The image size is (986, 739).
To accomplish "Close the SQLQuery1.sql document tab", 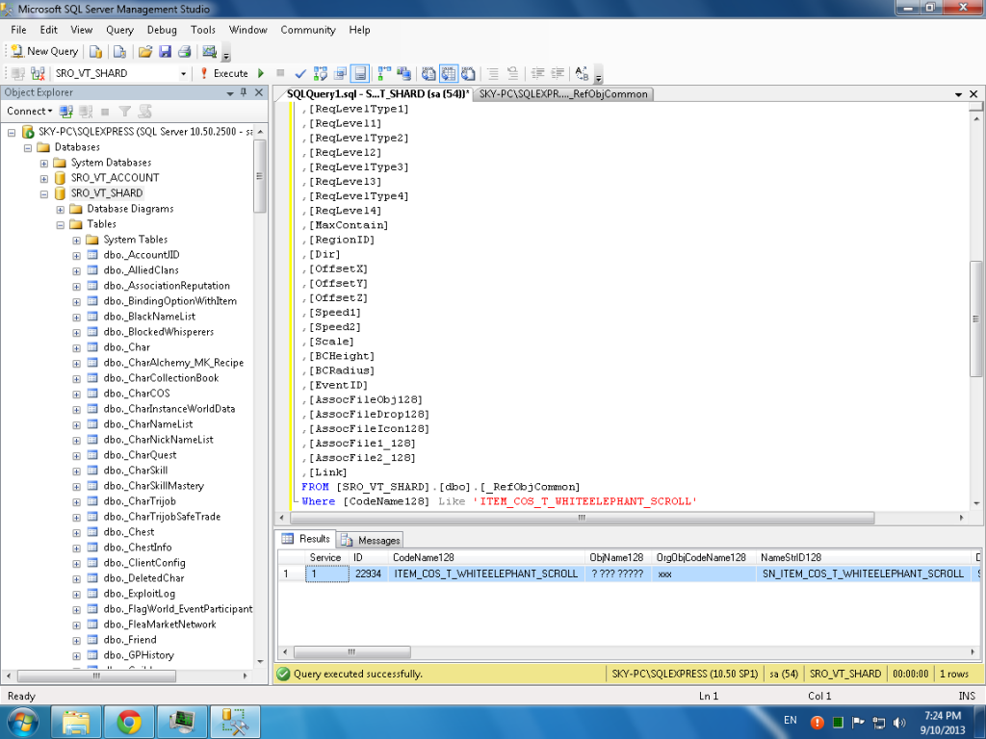I will tap(974, 94).
